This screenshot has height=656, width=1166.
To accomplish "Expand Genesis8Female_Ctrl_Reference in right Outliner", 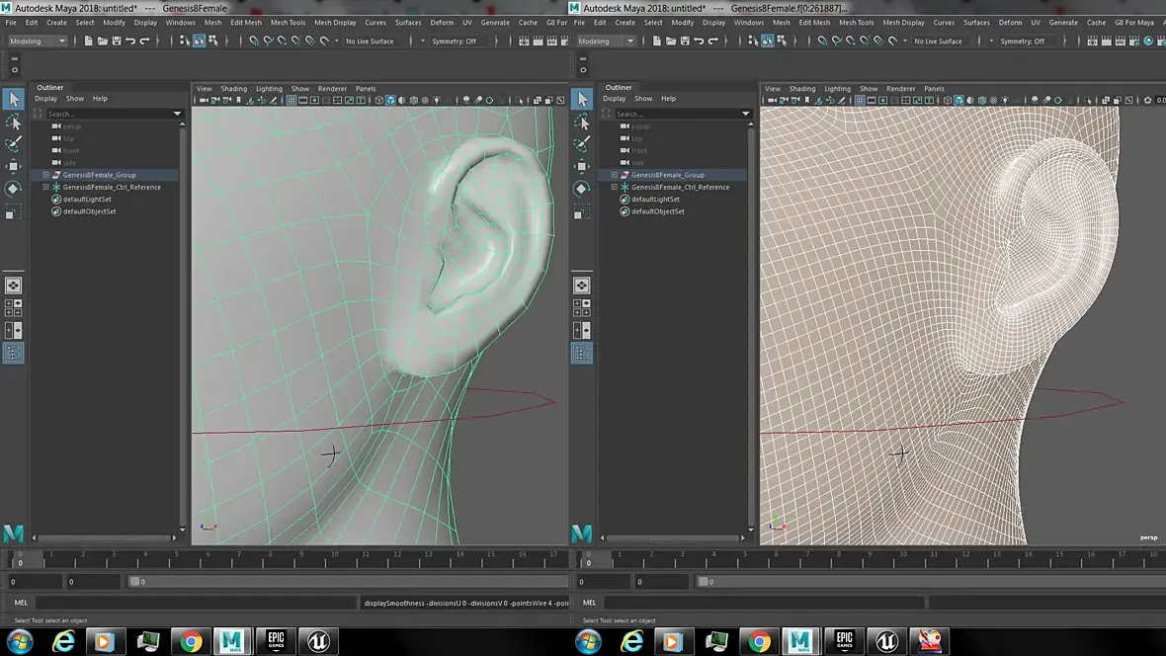I will pos(615,187).
